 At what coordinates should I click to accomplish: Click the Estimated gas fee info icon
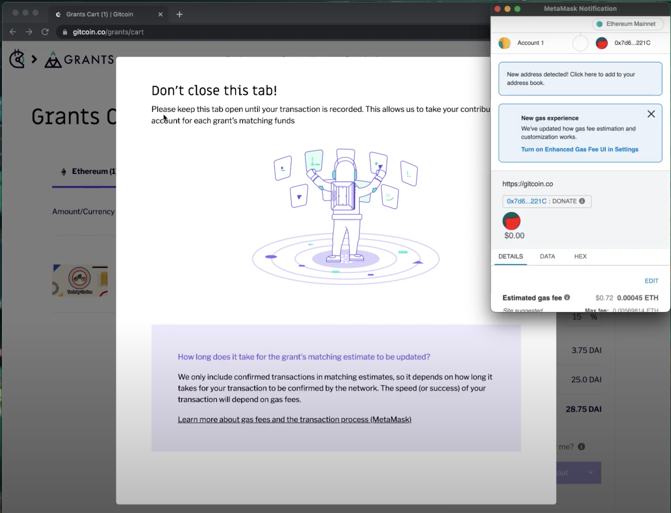(x=567, y=297)
